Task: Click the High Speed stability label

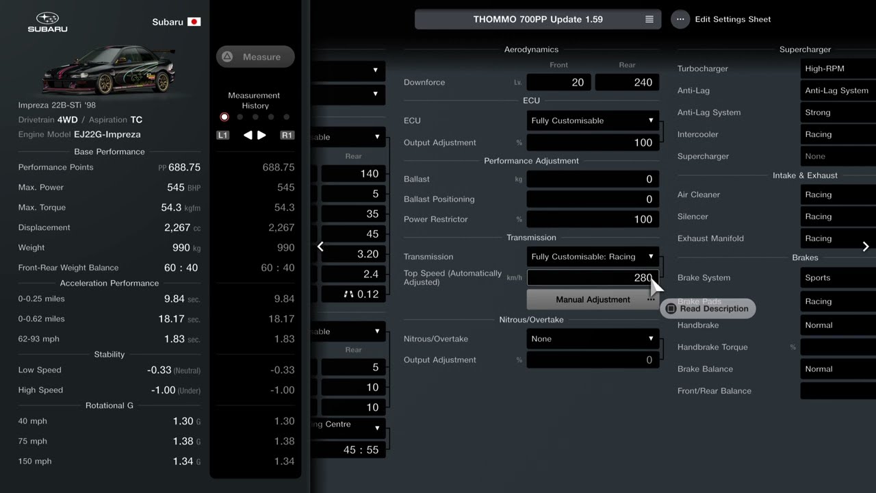Action: [x=40, y=390]
